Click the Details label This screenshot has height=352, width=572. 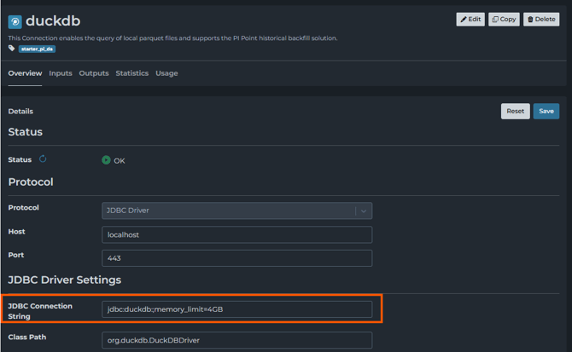[x=20, y=111]
